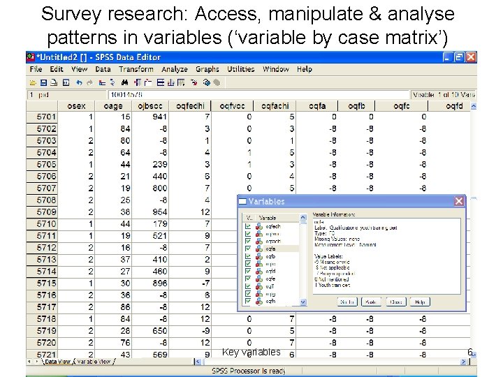Click the Go to Case toolbar icon
This screenshot has width=503, height=377.
pyautogui.click(x=102, y=82)
